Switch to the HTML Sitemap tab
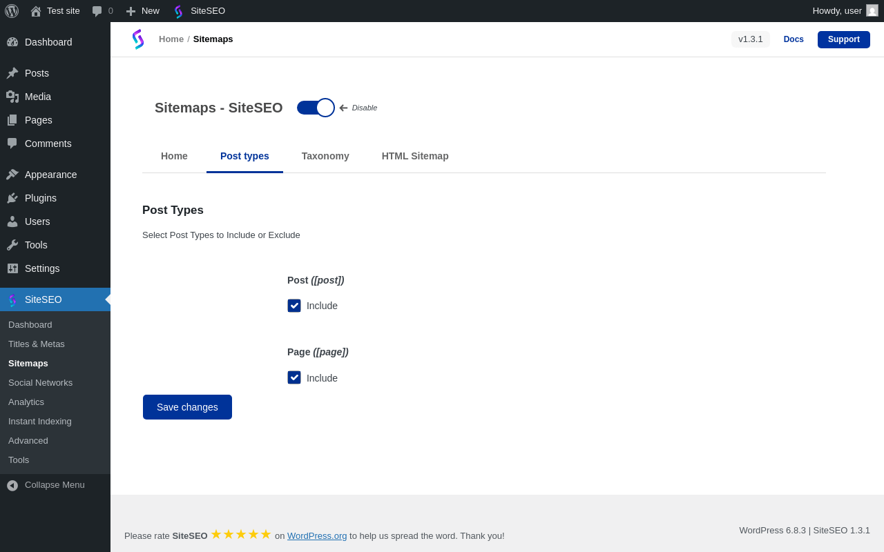Viewport: 884px width, 552px height. (415, 156)
